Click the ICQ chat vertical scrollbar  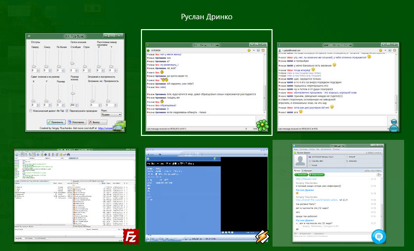[x=265, y=84]
